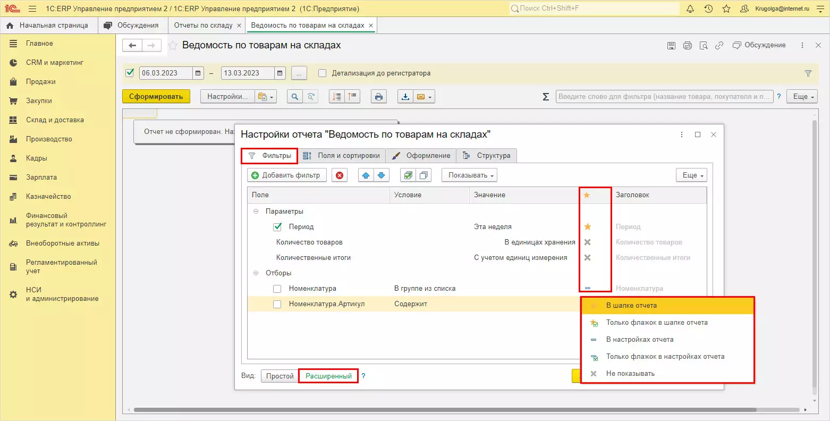
Task: Check the Номенклатура.Артикул filter checkbox
Action: point(277,304)
